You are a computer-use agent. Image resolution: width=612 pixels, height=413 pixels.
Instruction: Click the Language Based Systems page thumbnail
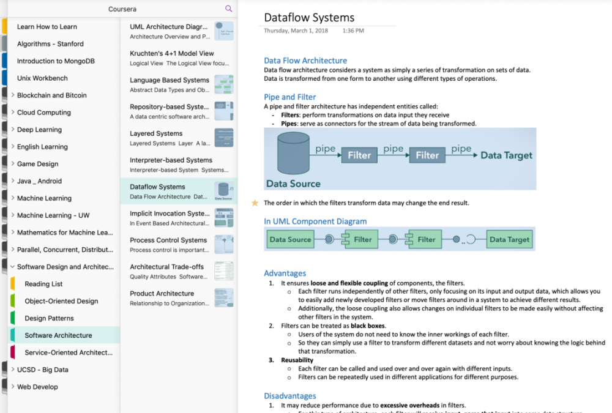(x=224, y=84)
